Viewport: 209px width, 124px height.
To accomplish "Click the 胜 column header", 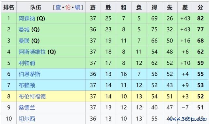I will click(x=108, y=7).
